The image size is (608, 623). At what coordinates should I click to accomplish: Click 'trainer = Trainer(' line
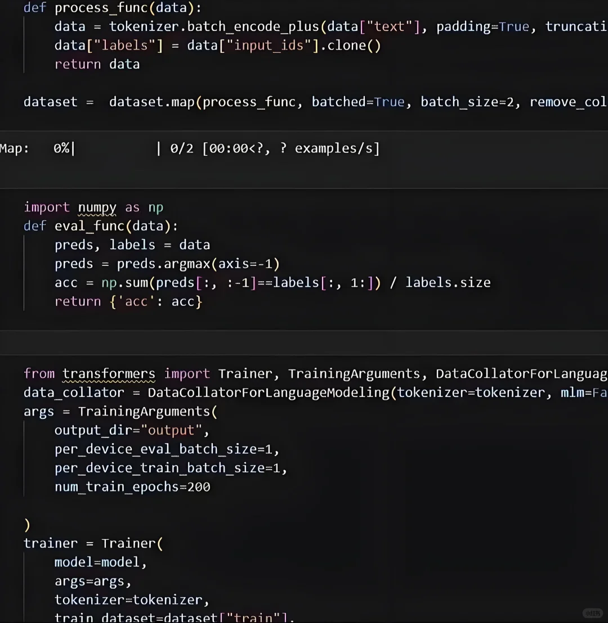93,543
